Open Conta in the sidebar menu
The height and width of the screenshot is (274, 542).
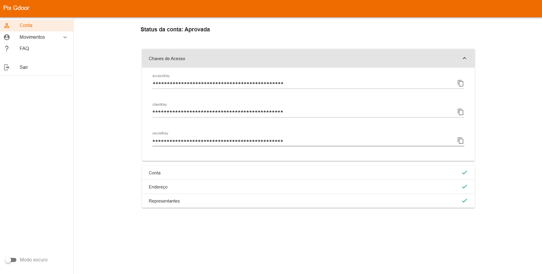point(37,25)
